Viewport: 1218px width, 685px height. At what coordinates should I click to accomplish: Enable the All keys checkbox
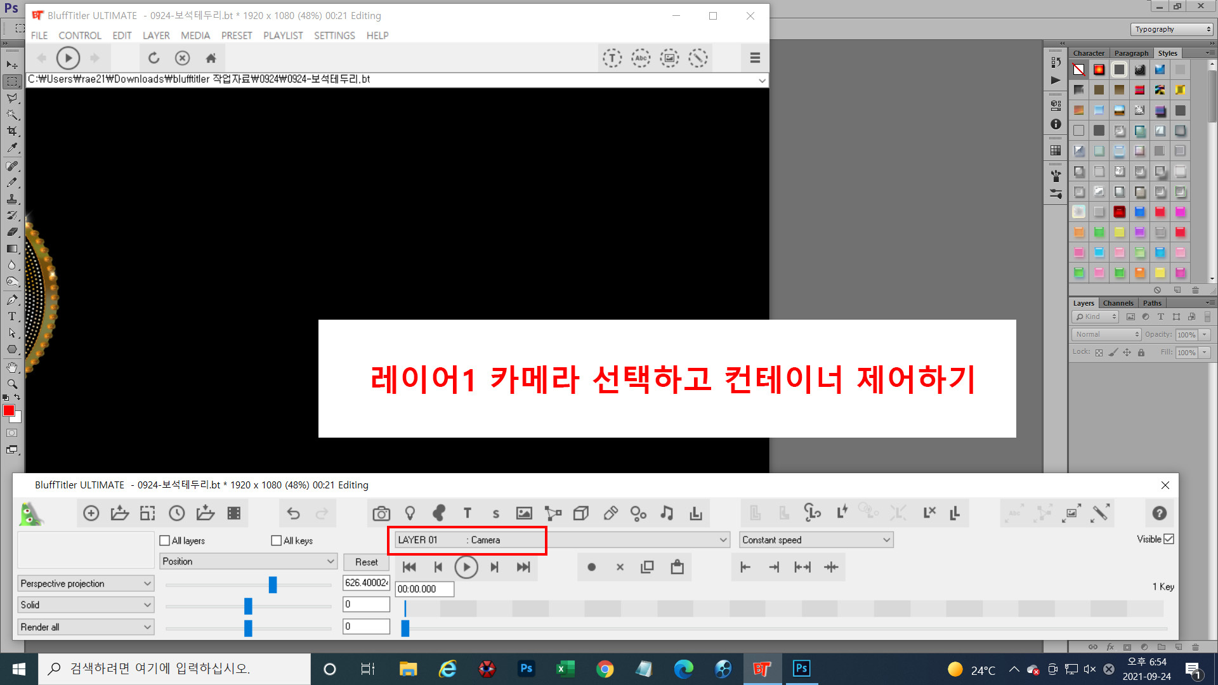[276, 540]
